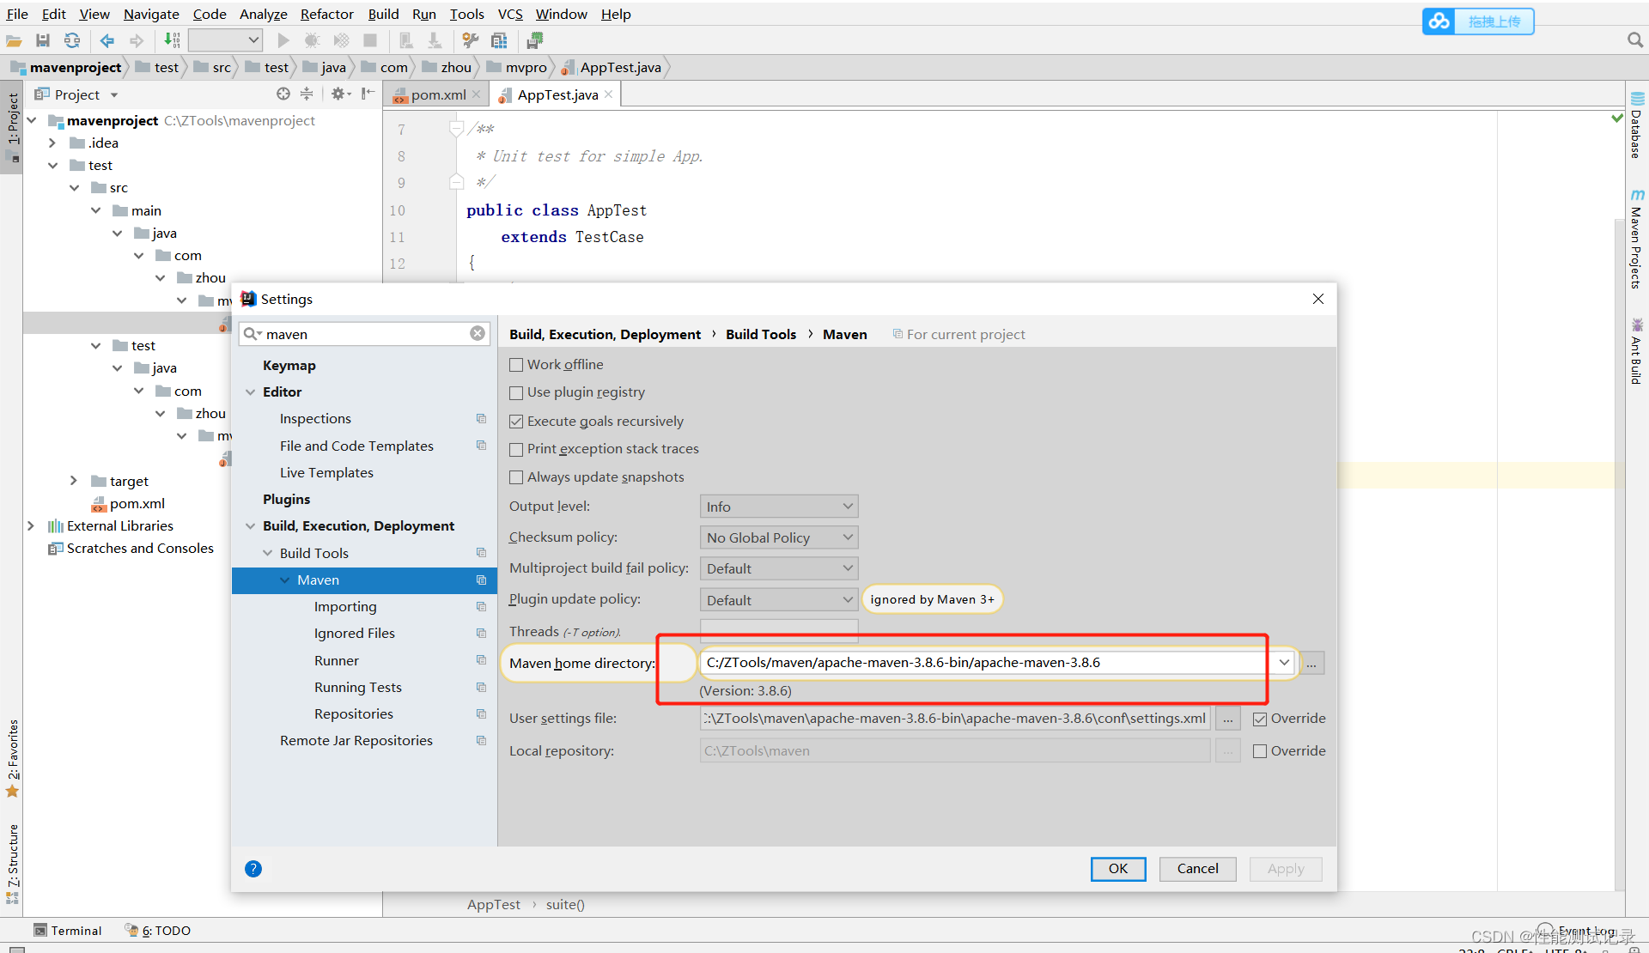Hide the Project panel with hide icon
1649x953 pixels.
(368, 94)
